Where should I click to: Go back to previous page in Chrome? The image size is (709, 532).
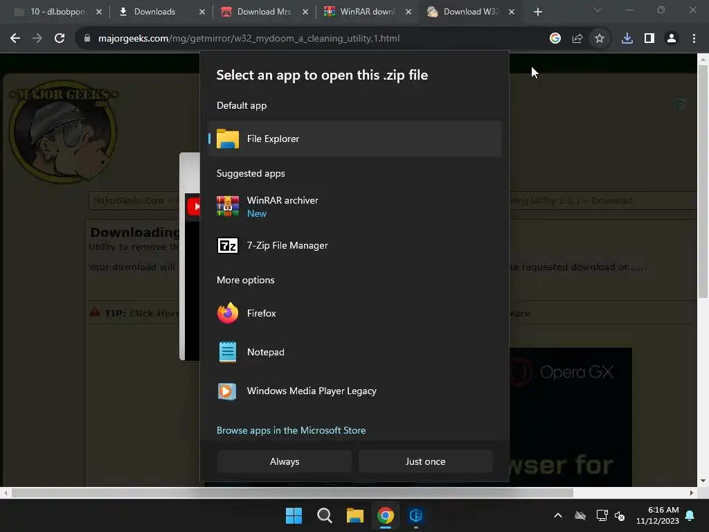[x=15, y=39]
